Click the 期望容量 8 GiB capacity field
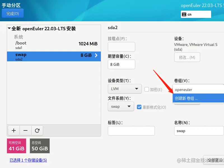224x168 pixels. click(122, 64)
